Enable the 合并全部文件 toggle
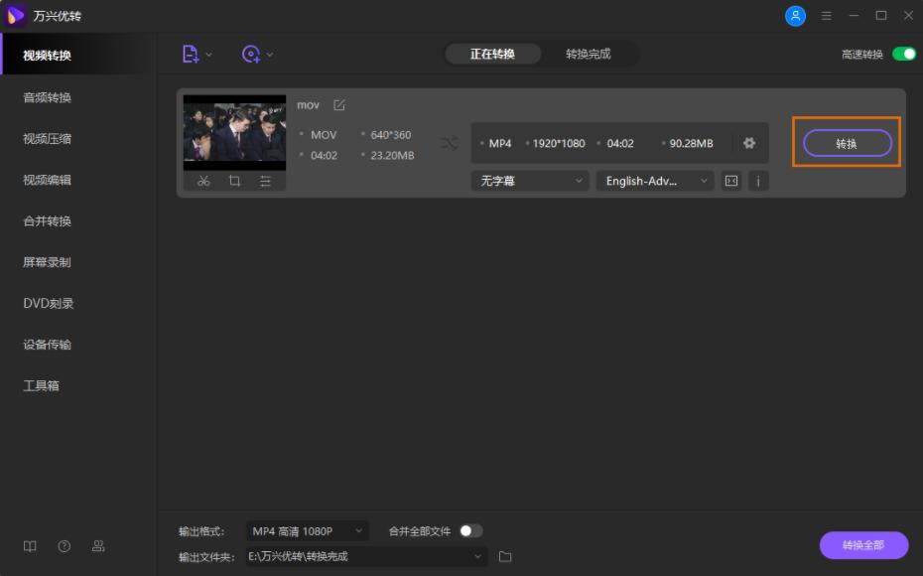 [466, 531]
